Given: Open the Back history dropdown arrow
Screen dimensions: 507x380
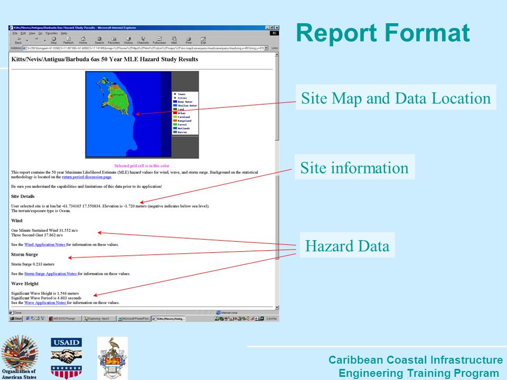Looking at the screenshot, I should 27,41.
